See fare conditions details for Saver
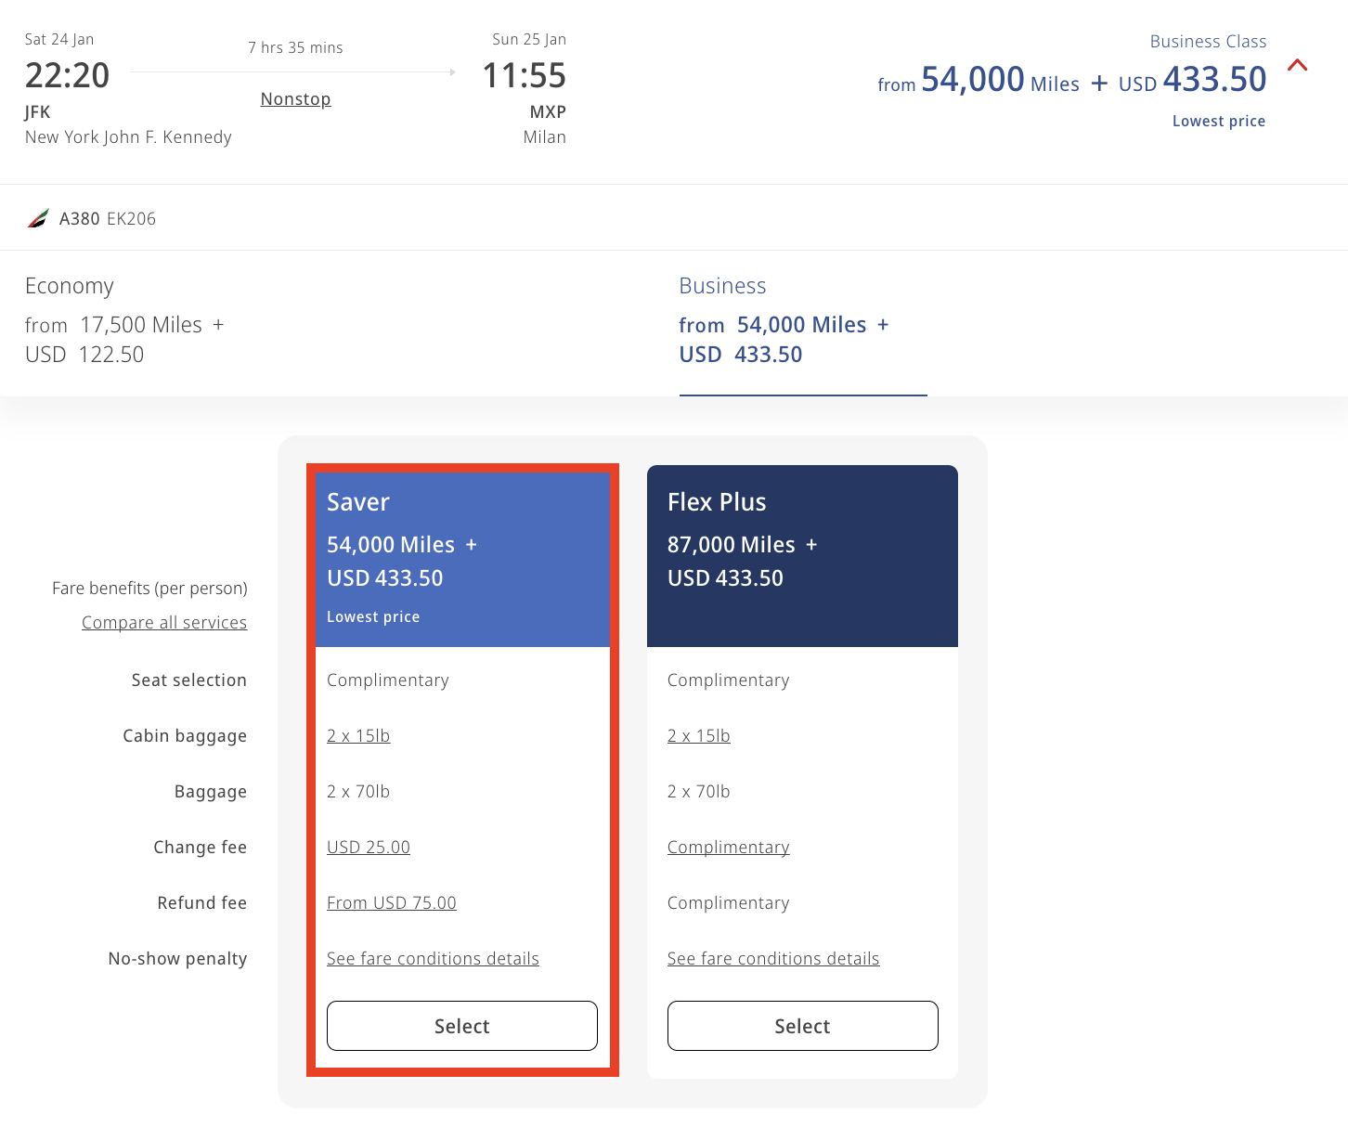 point(433,959)
